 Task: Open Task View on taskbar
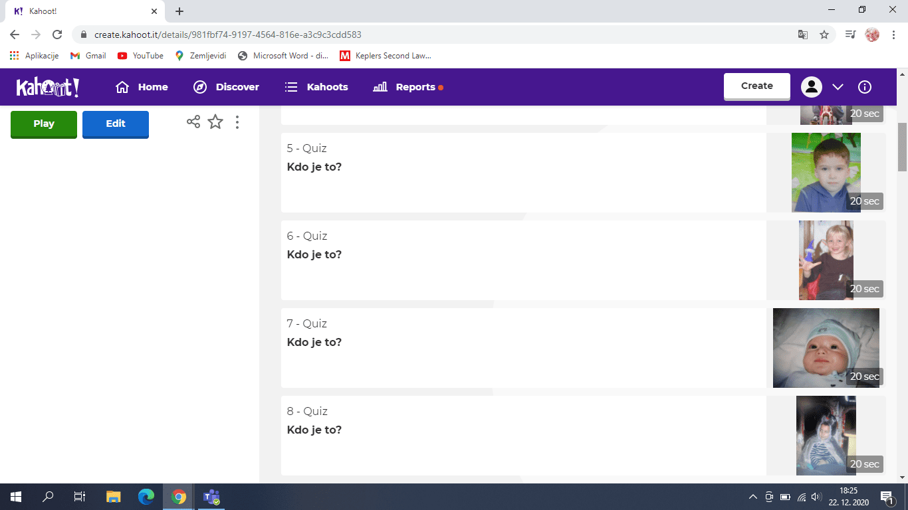pos(80,497)
